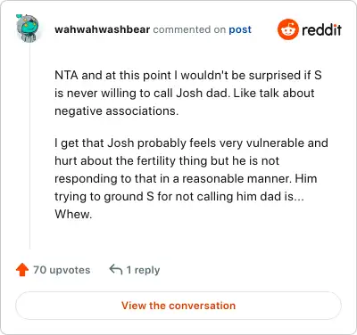The image size is (357, 335).
Task: Click the 'hurt about the fertility thing' line
Action: [167, 160]
